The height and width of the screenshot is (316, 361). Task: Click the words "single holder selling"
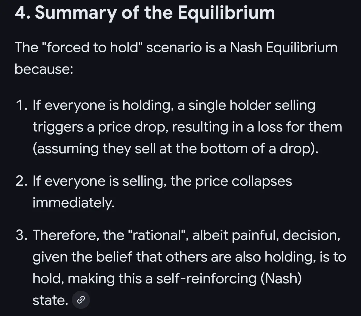252,106
